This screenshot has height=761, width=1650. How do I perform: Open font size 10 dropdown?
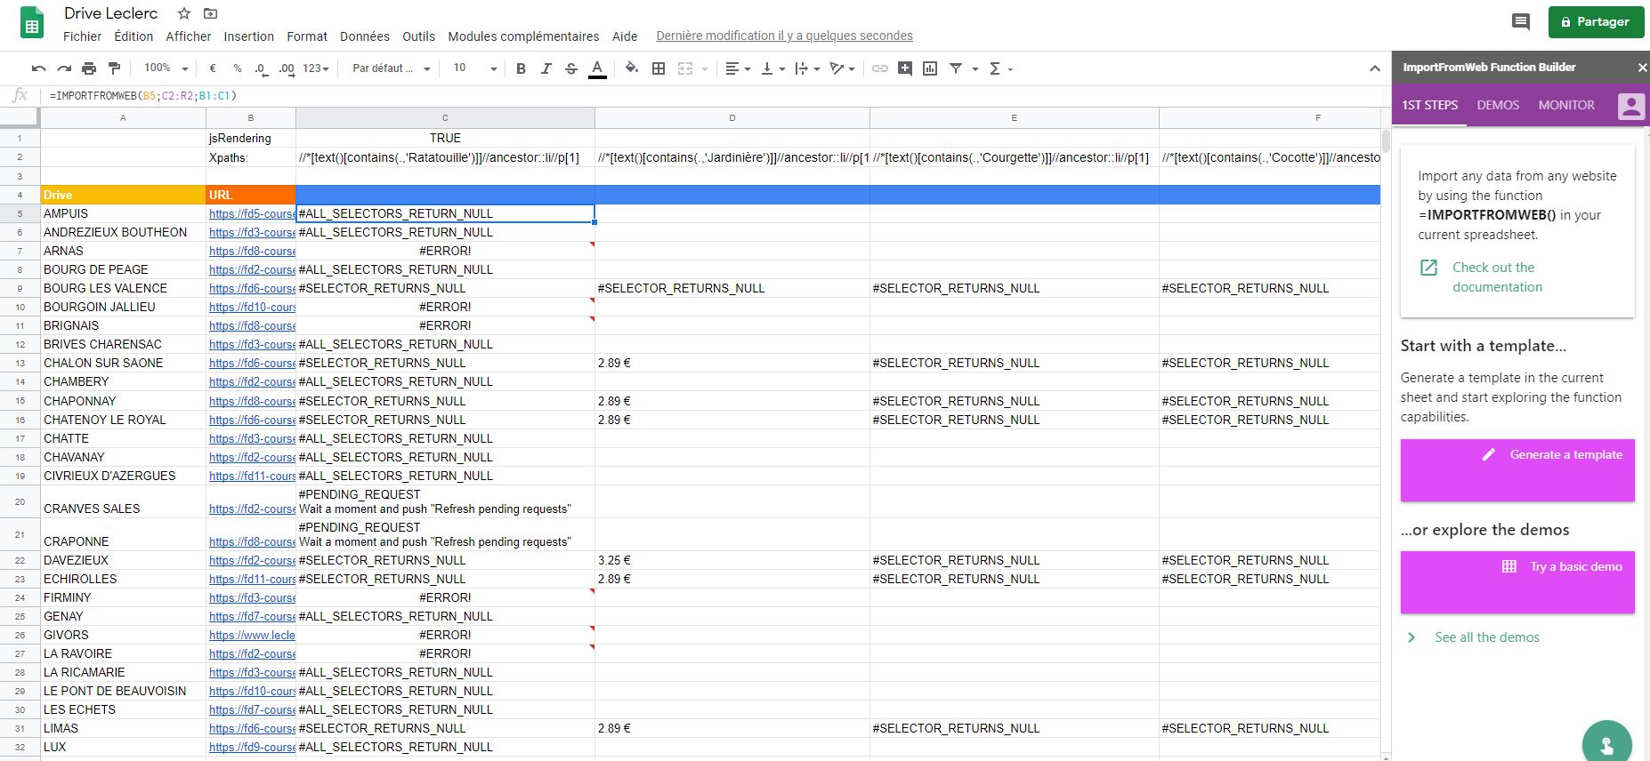tap(474, 68)
